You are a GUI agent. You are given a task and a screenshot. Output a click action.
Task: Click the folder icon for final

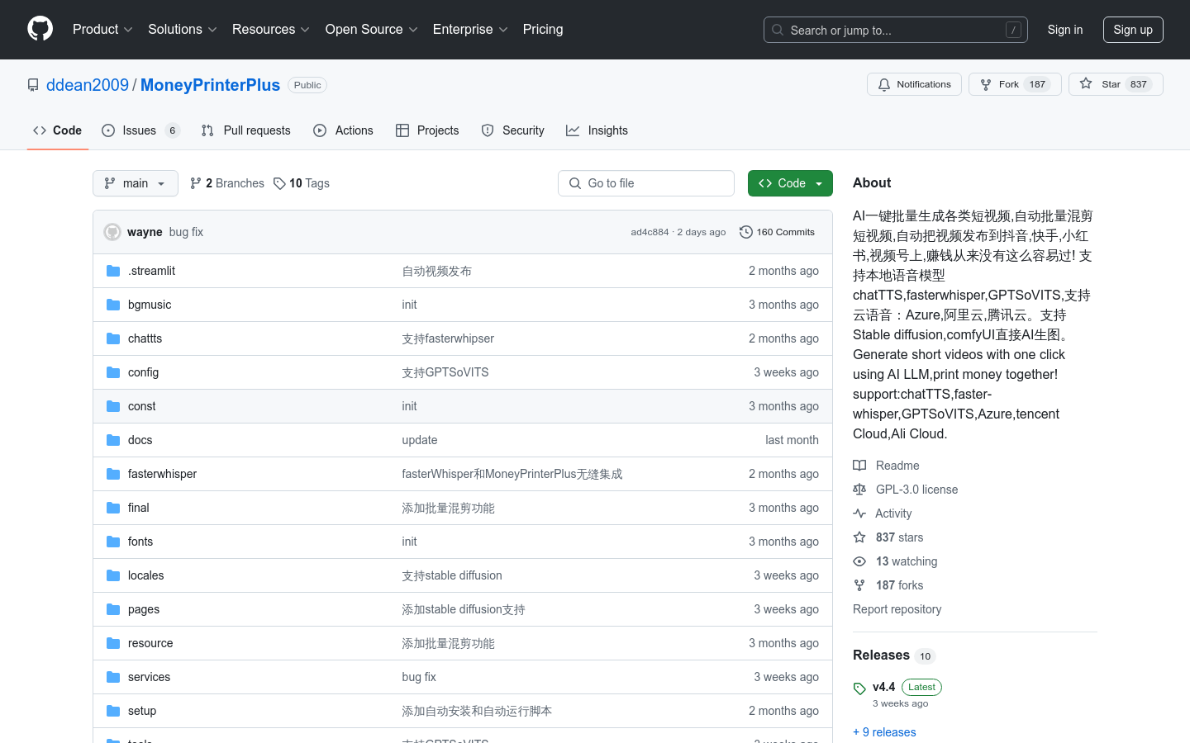(x=113, y=508)
